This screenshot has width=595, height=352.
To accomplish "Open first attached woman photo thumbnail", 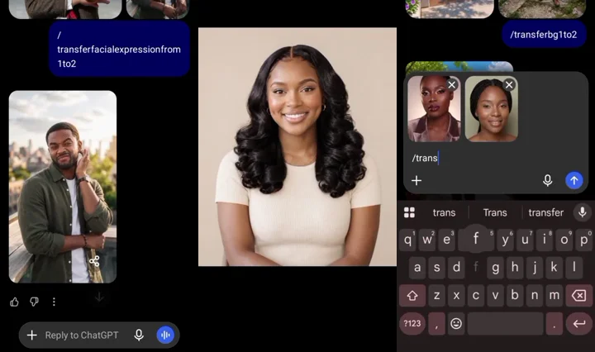I will pos(434,109).
